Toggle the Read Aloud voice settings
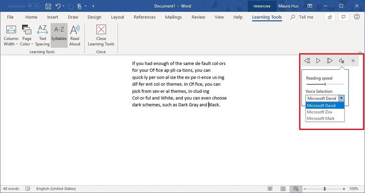 click(x=341, y=61)
